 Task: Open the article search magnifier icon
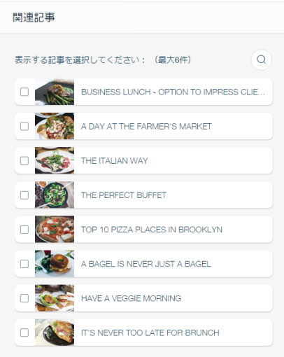pos(261,59)
